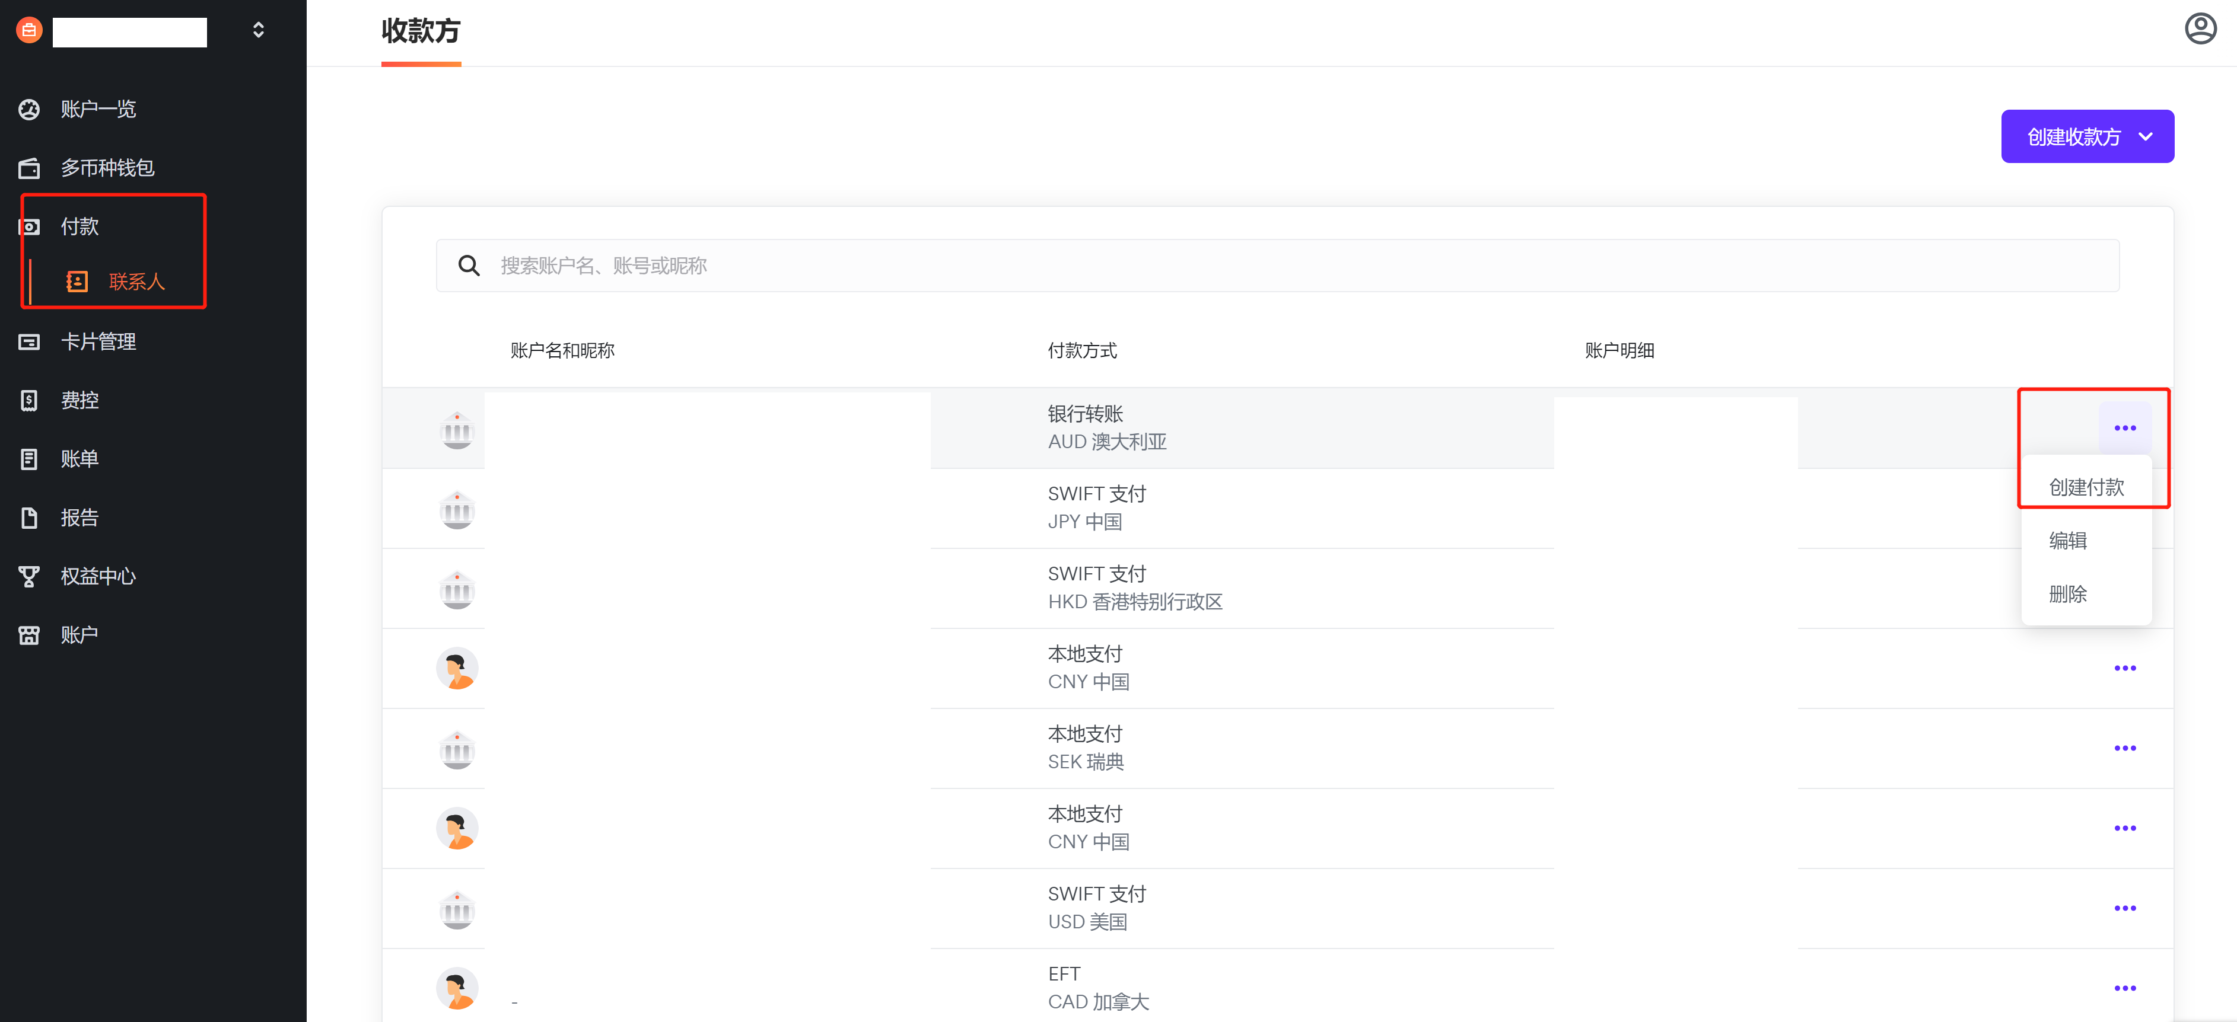2237x1022 pixels.
Task: Select 创建付款 from the context menu
Action: pyautogui.click(x=2086, y=487)
